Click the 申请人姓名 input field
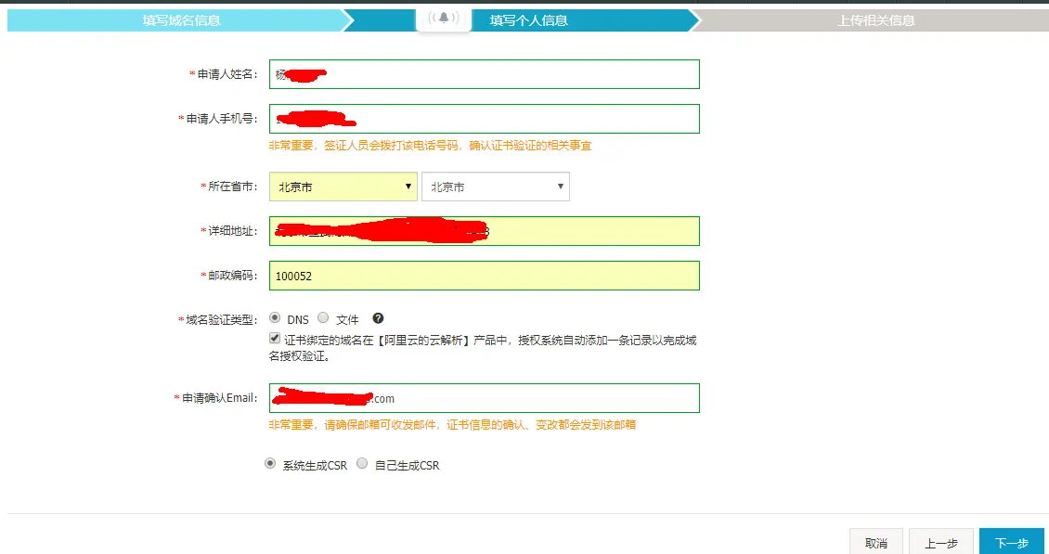The image size is (1049, 554). pos(483,73)
